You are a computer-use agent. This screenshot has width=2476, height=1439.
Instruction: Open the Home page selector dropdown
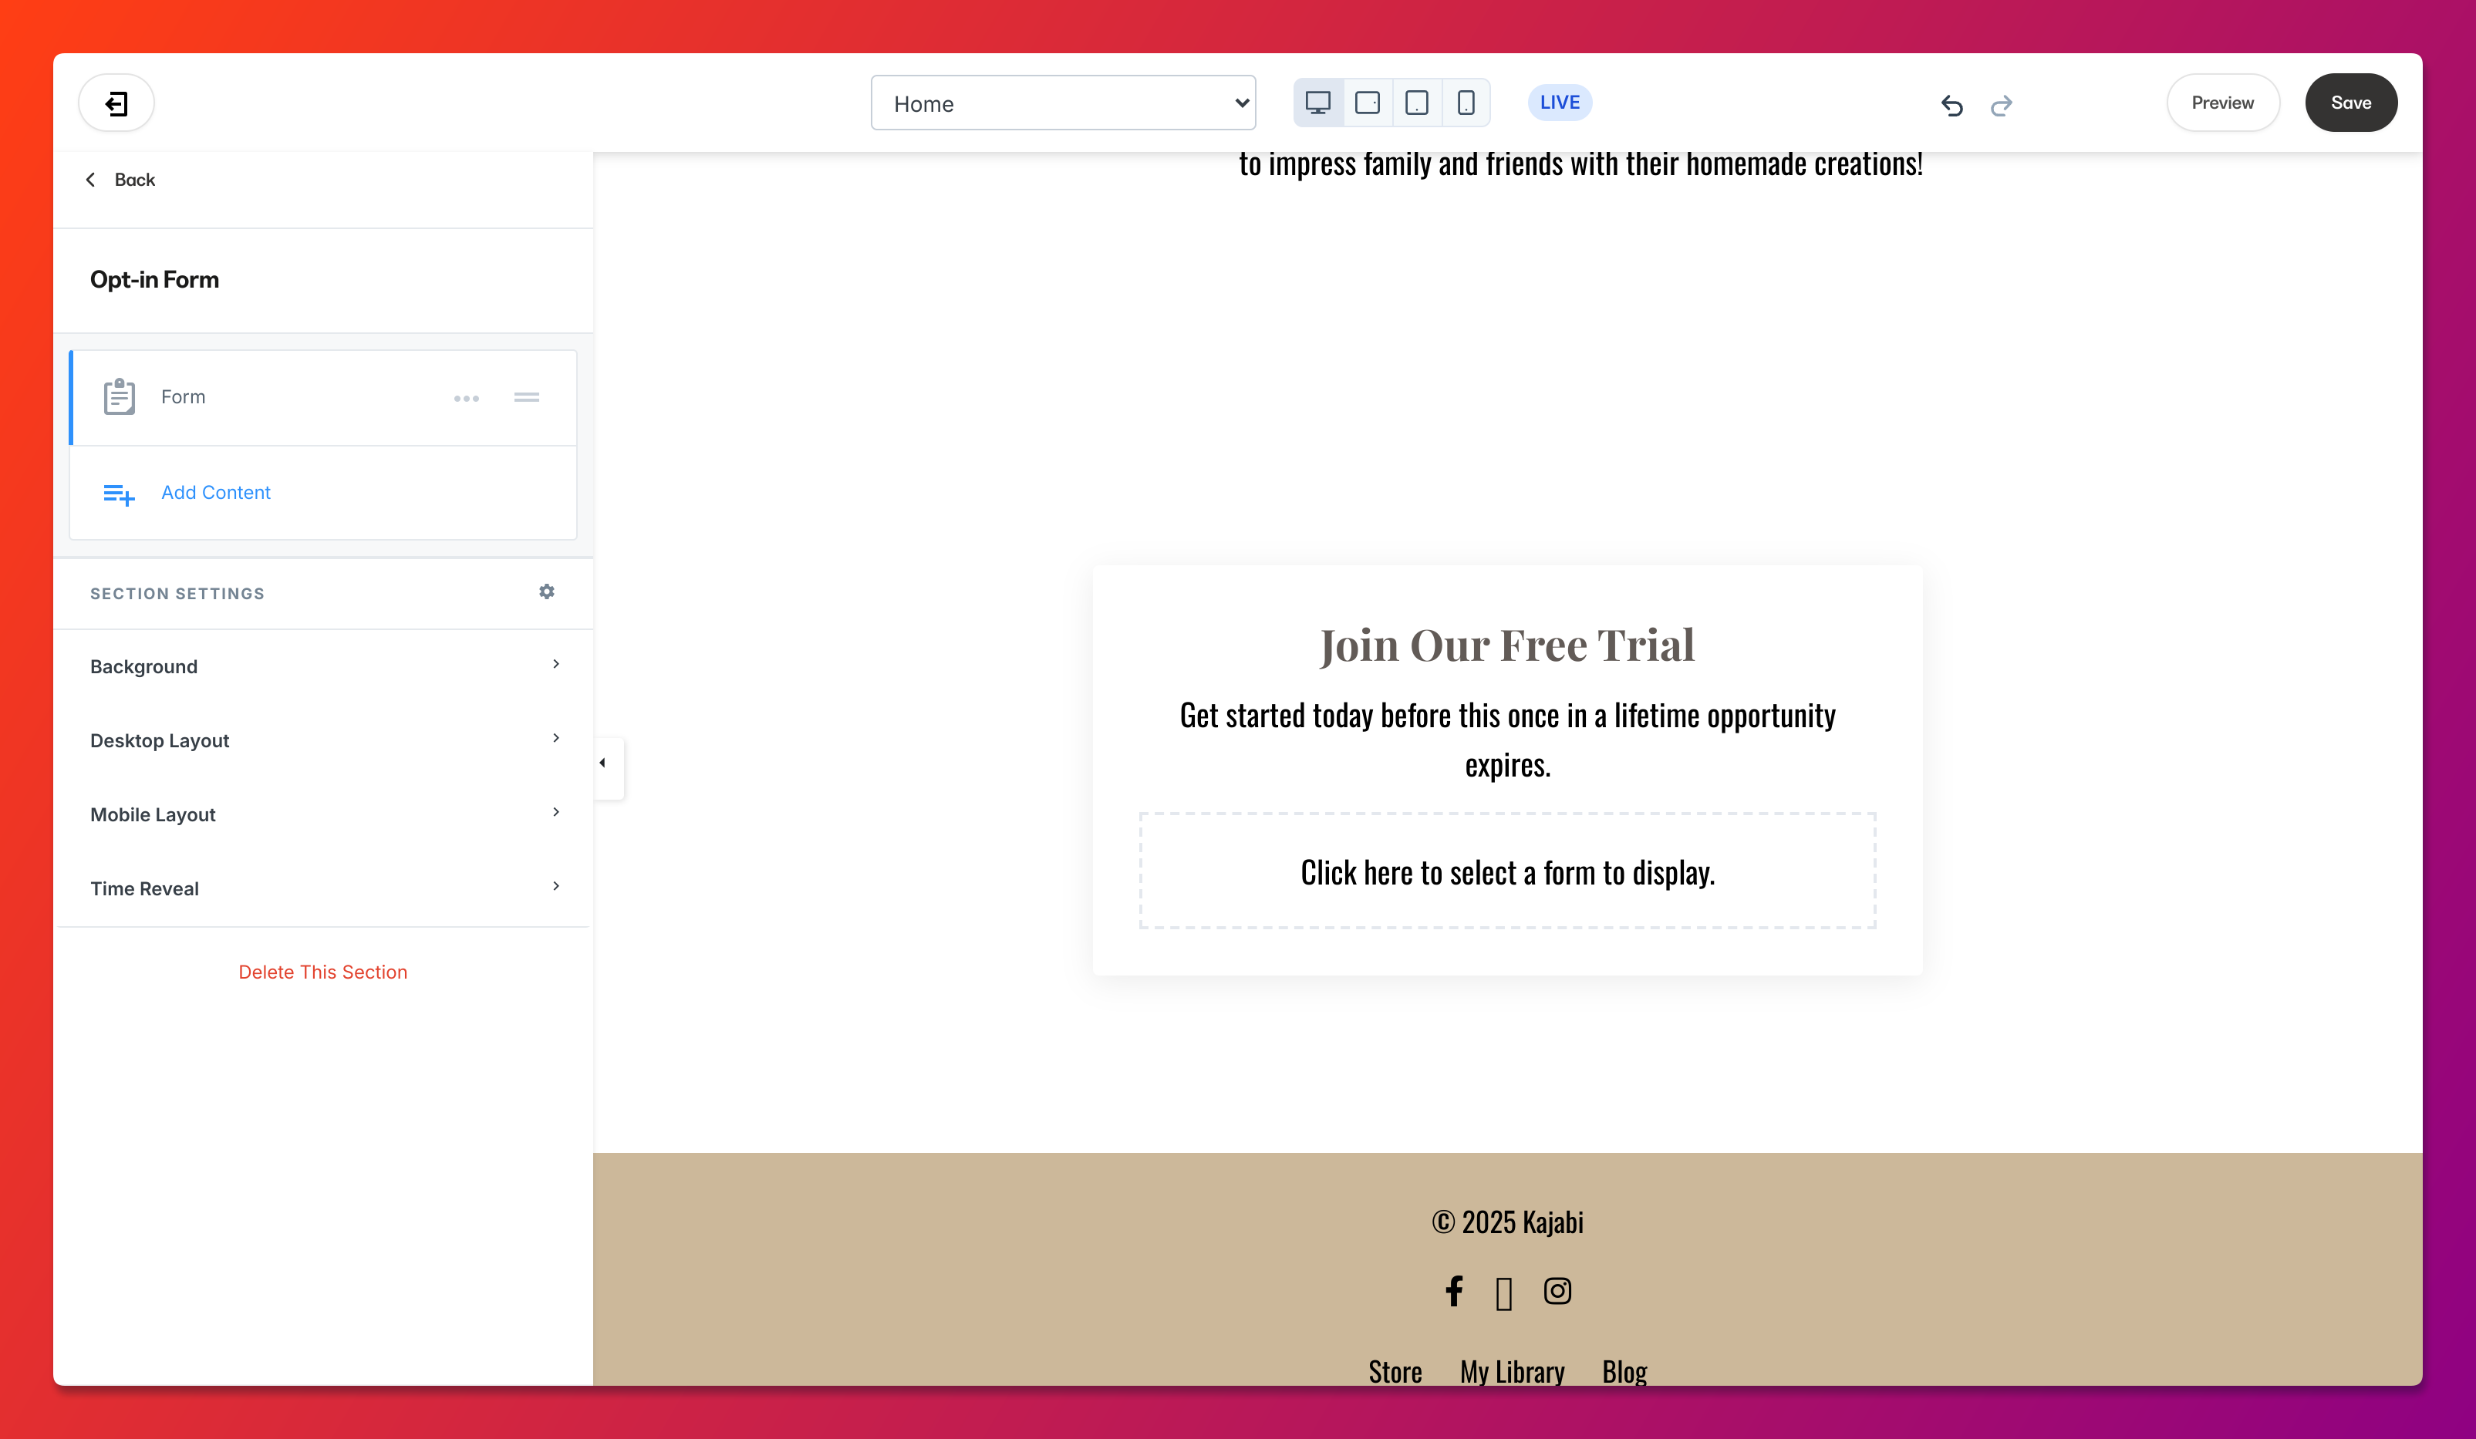tap(1063, 103)
